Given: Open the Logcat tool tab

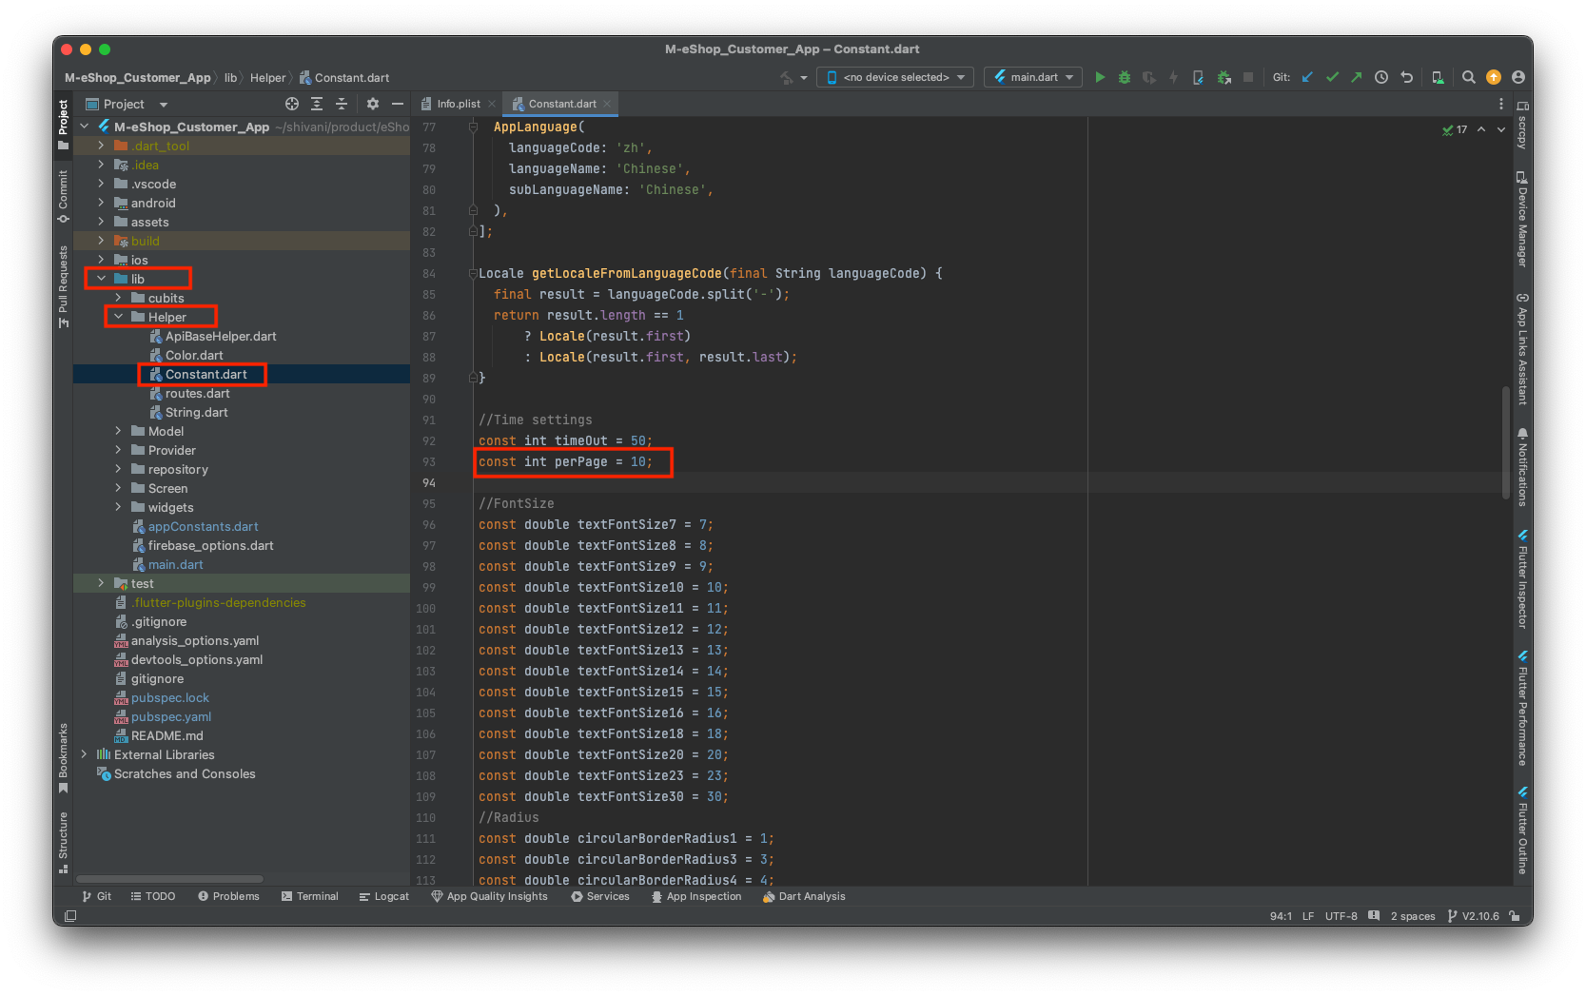Looking at the screenshot, I should (x=384, y=896).
